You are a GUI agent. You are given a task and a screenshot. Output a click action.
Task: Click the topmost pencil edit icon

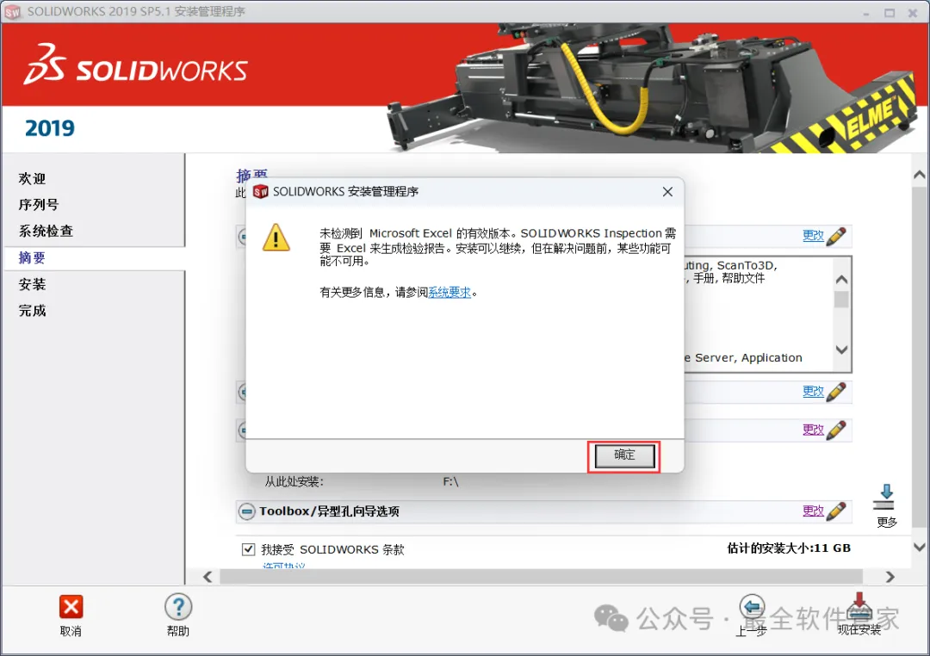[835, 236]
